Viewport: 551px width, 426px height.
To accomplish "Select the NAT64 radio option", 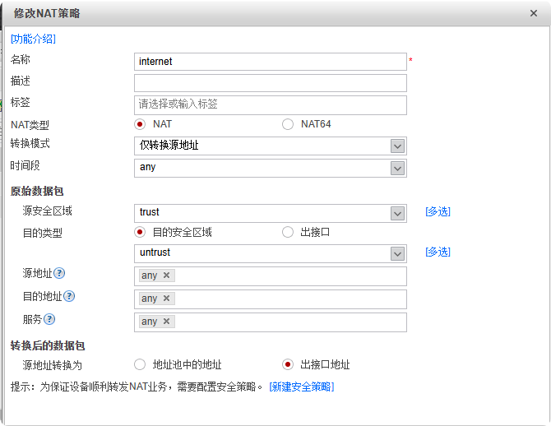I will [287, 124].
